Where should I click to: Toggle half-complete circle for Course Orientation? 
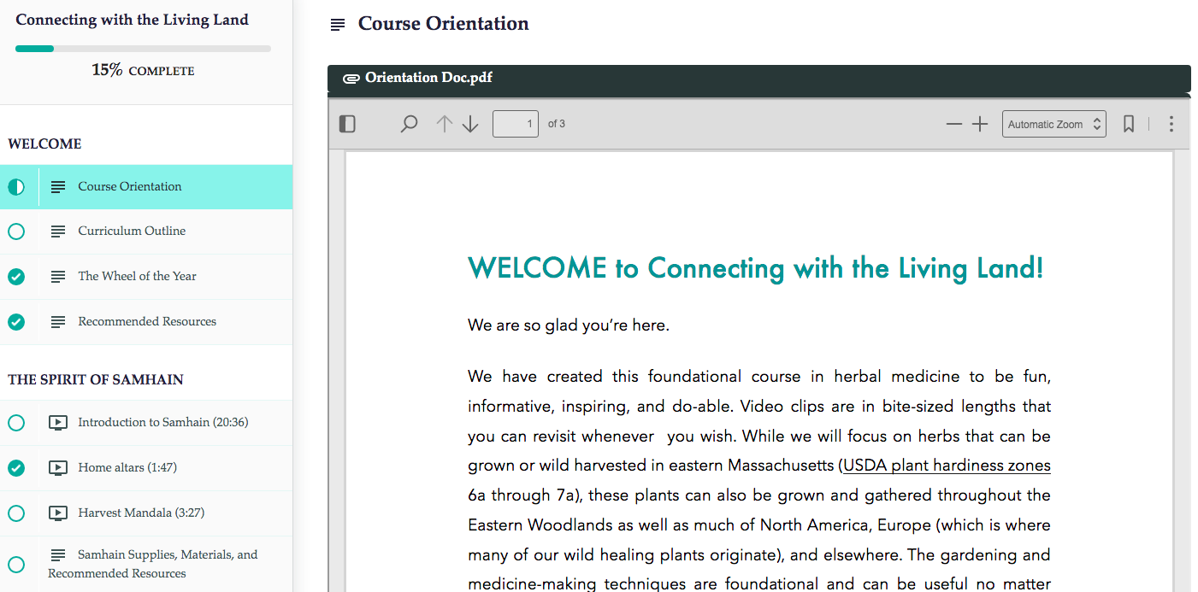(16, 187)
